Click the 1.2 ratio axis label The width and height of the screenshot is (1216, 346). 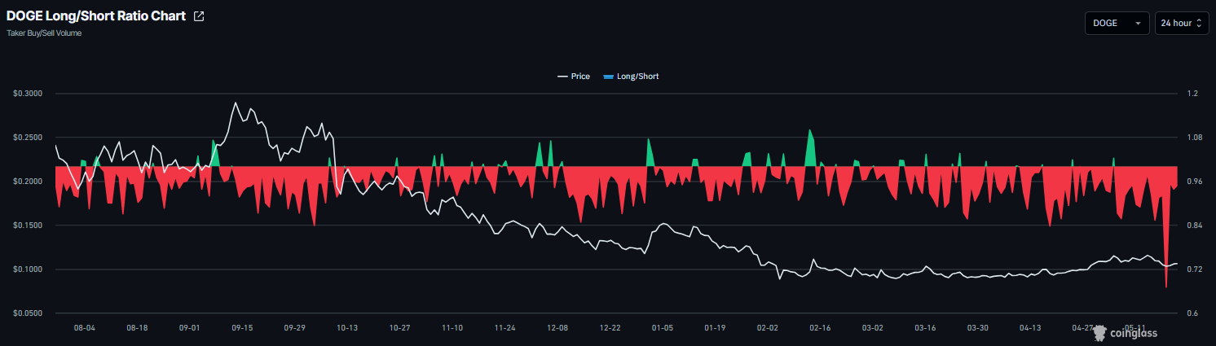pos(1192,94)
